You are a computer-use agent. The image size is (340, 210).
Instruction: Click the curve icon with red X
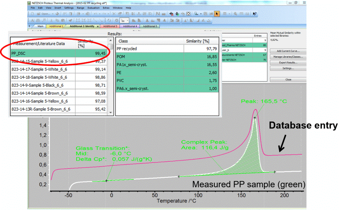click(x=171, y=14)
